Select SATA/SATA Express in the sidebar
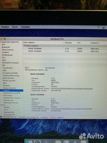This screenshot has height=143, width=107. coord(11,63)
